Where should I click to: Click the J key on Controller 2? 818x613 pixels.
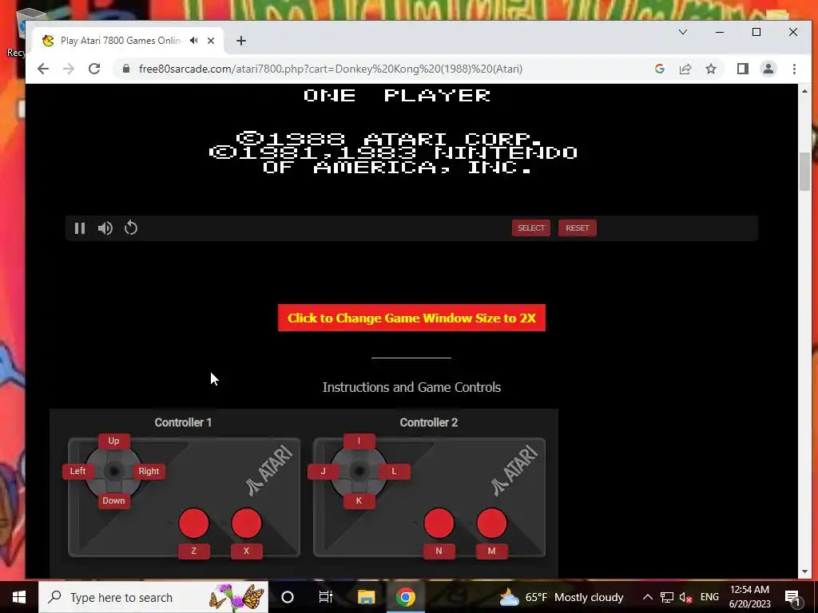click(x=323, y=471)
